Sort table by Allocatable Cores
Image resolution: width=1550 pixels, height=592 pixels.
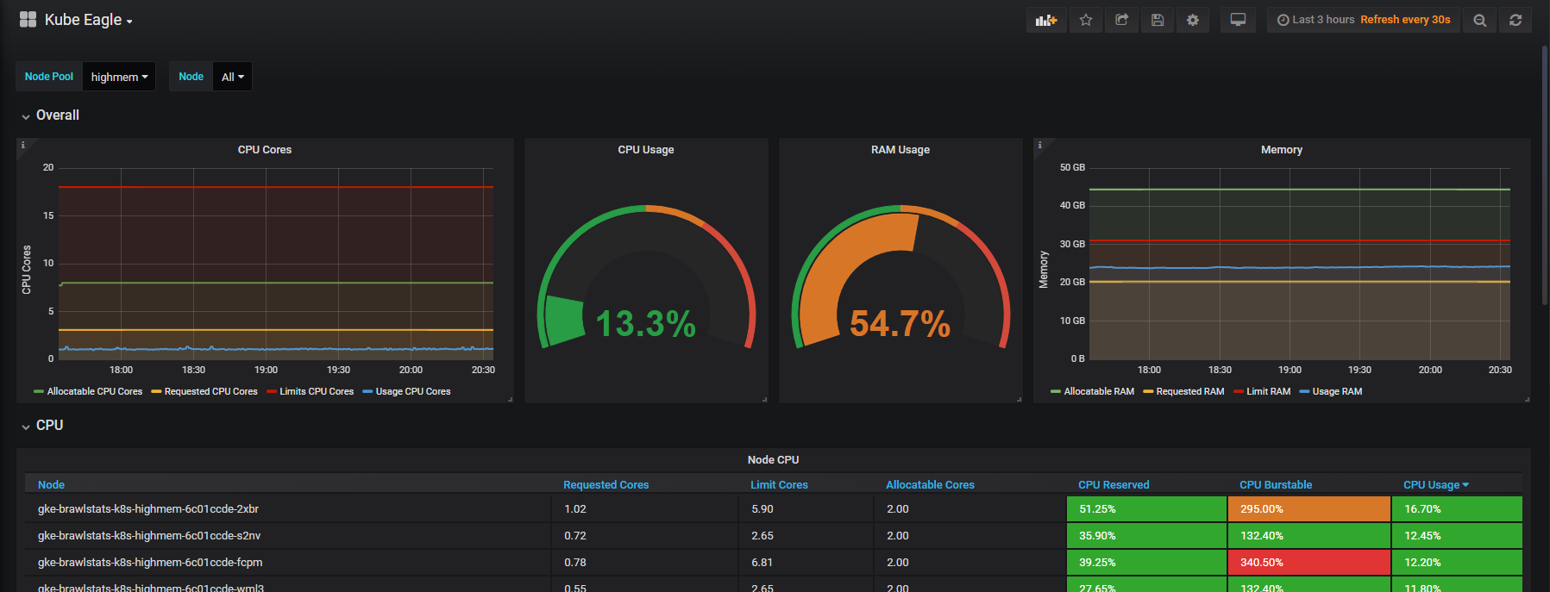tap(930, 485)
